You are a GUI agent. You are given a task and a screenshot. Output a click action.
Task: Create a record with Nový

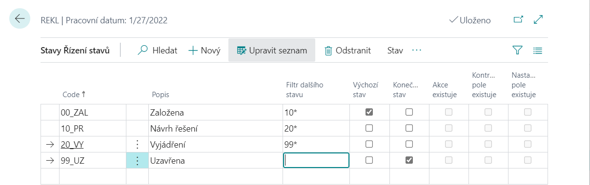tap(204, 50)
